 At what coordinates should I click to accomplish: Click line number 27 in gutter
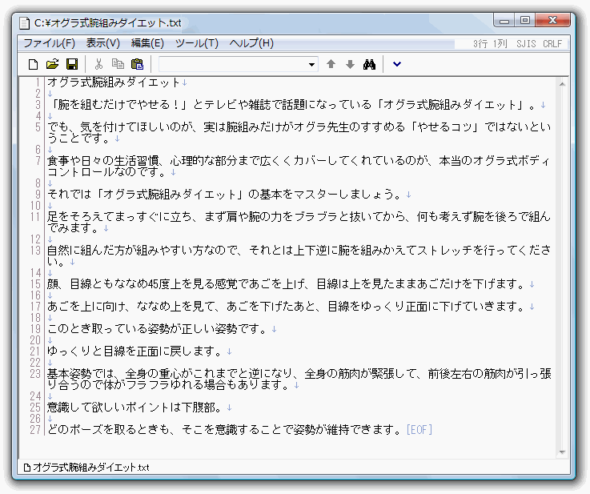(35, 430)
